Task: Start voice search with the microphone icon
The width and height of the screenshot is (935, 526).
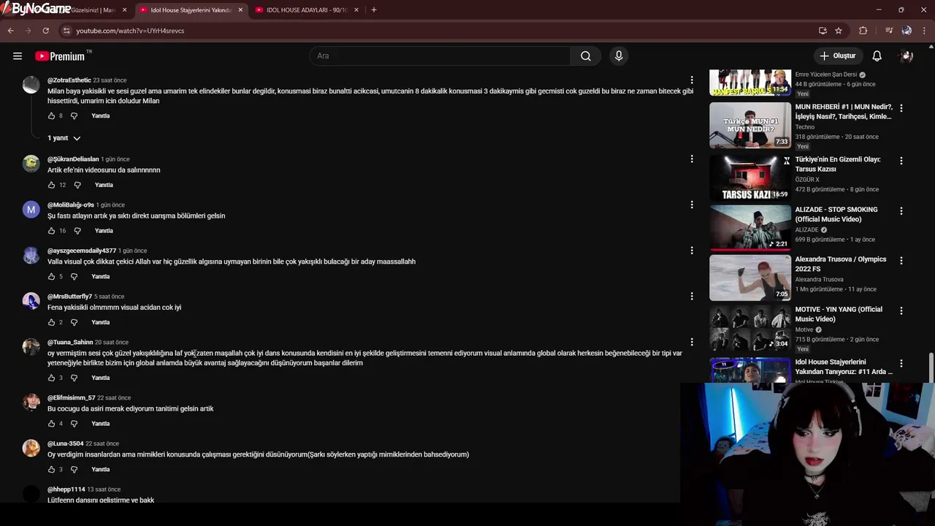Action: [x=619, y=56]
